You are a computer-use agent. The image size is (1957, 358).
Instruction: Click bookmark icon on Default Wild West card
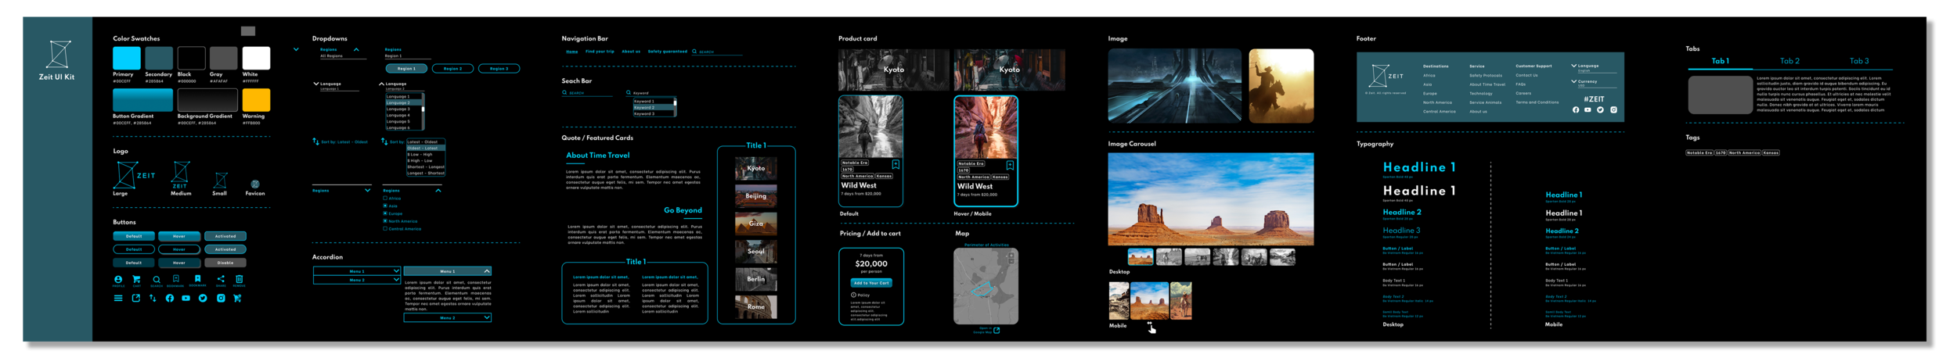coord(896,165)
